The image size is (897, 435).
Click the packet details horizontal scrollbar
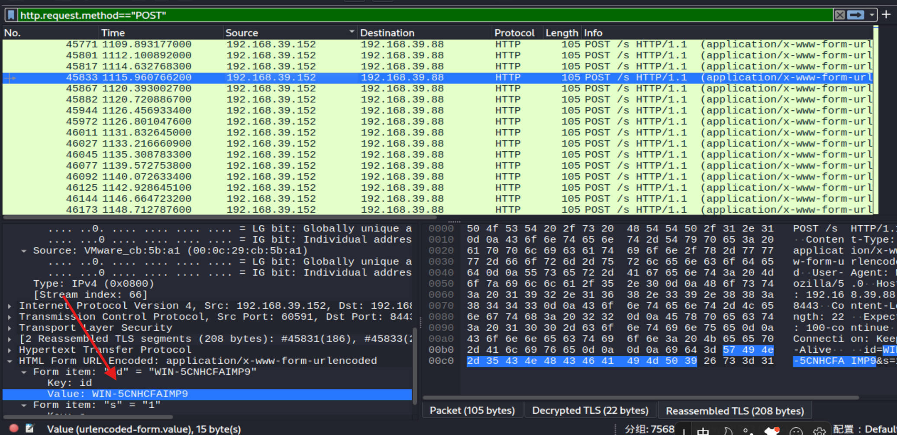pyautogui.click(x=88, y=417)
